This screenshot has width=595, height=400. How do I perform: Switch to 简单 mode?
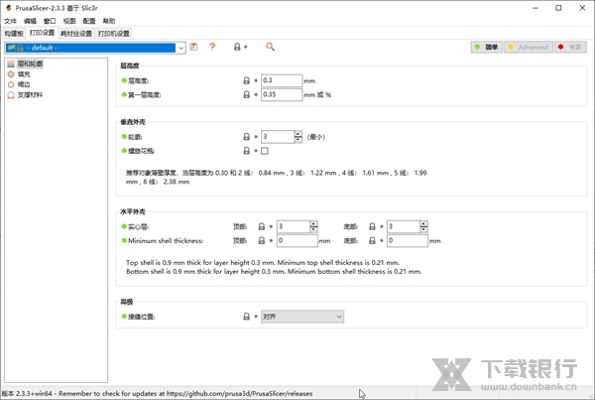(487, 47)
